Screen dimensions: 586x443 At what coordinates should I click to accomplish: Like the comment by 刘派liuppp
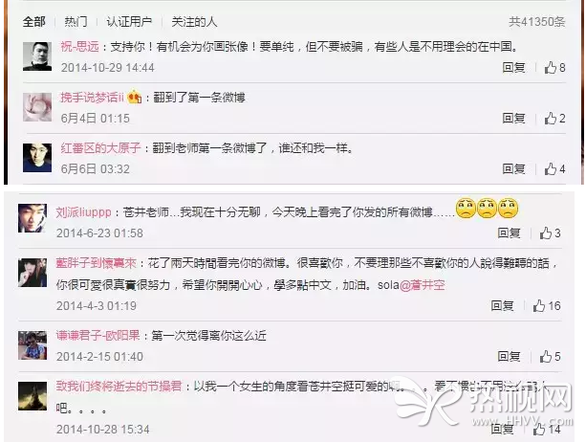(x=550, y=233)
